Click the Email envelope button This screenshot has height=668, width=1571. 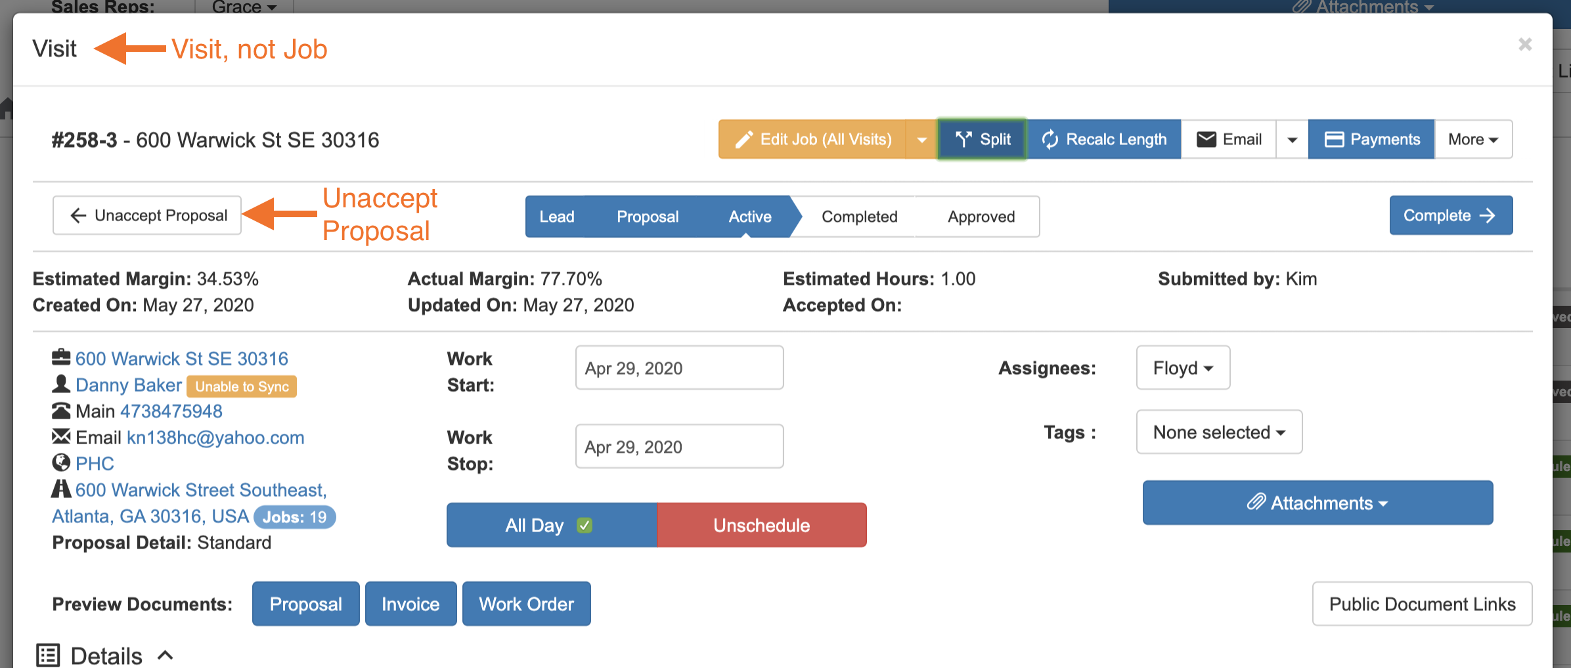(1228, 139)
